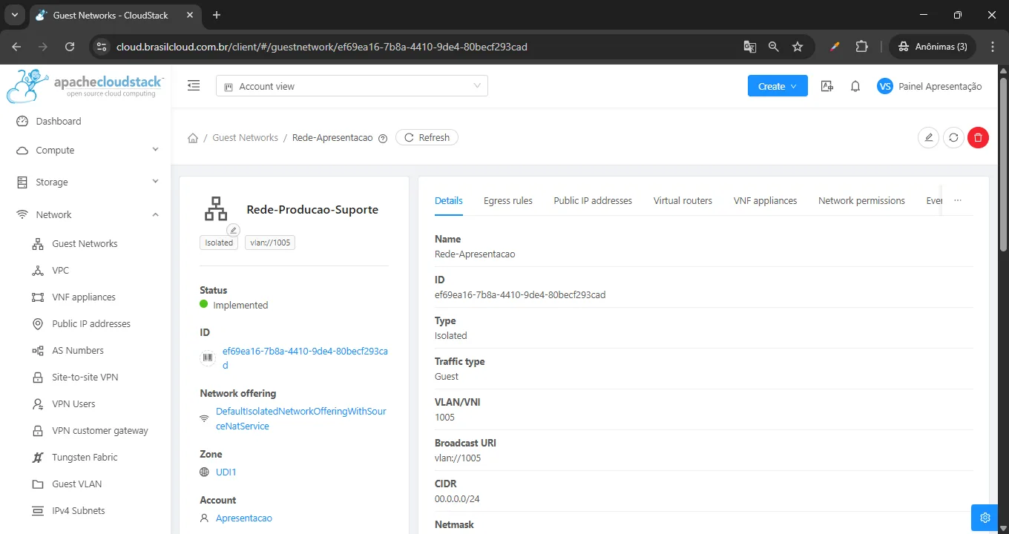Viewport: 1009px width, 534px height.
Task: Click the browser address bar URL
Action: click(322, 47)
